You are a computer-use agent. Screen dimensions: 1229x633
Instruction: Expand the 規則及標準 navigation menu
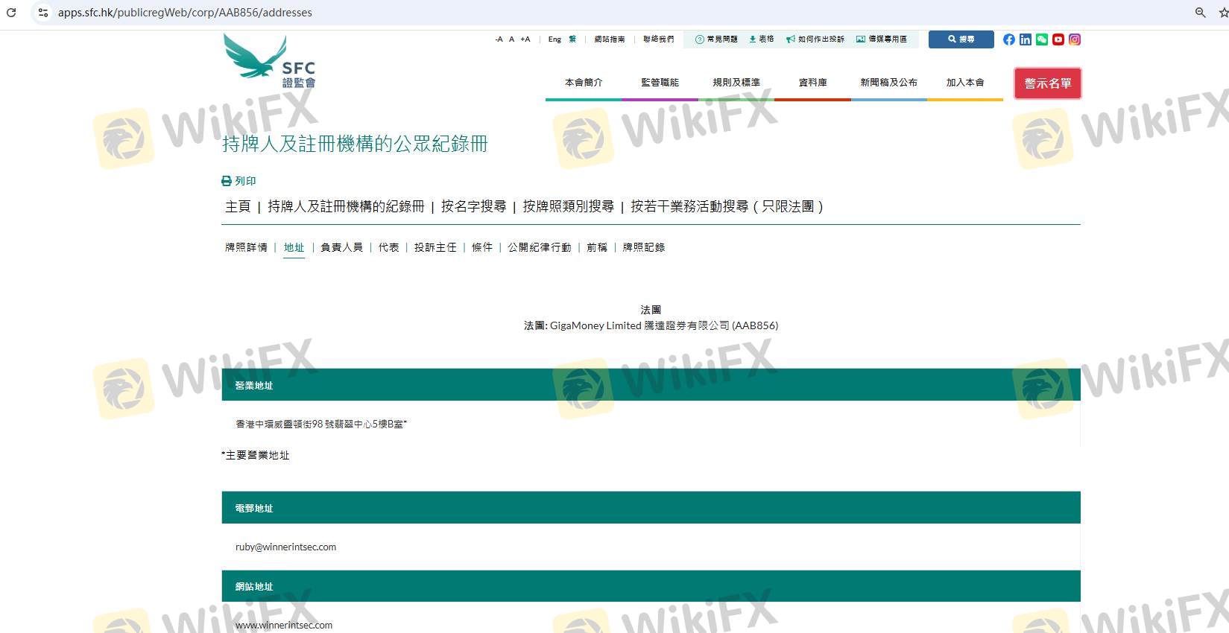coord(736,83)
